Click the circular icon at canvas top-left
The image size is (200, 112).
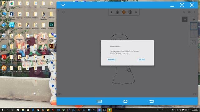[64, 12]
